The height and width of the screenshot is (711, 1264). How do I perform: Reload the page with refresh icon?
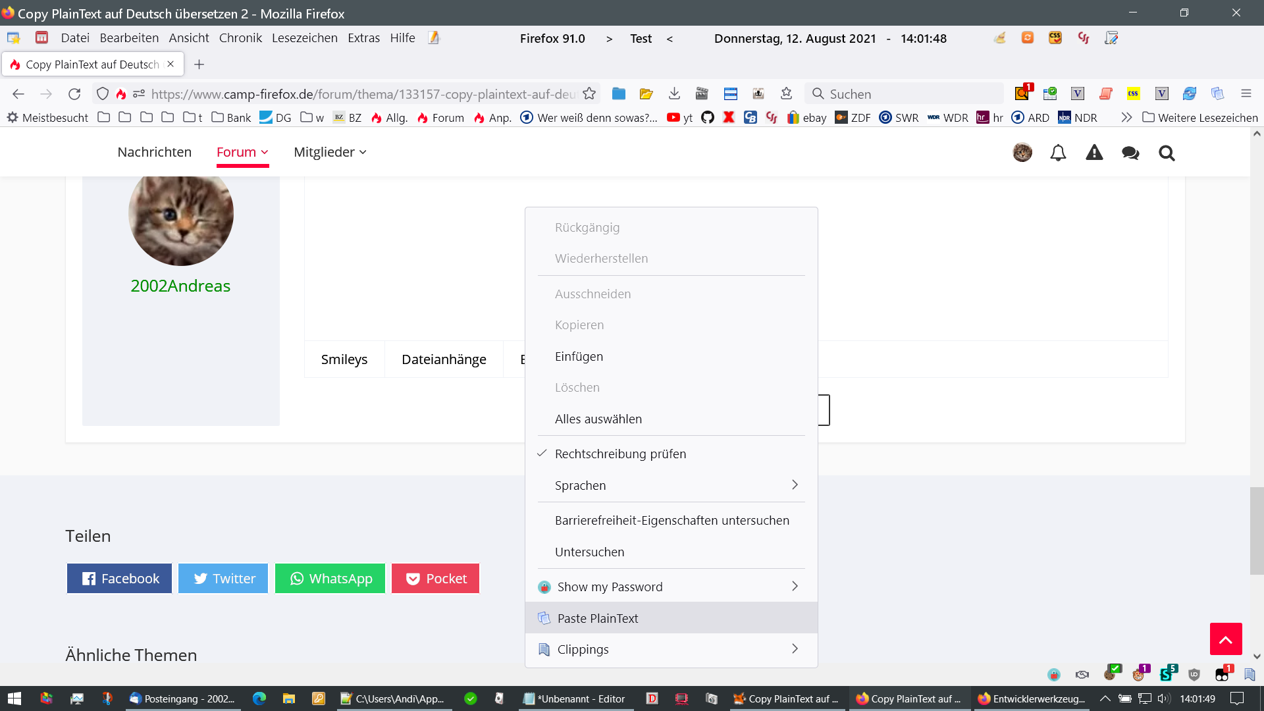(x=74, y=93)
